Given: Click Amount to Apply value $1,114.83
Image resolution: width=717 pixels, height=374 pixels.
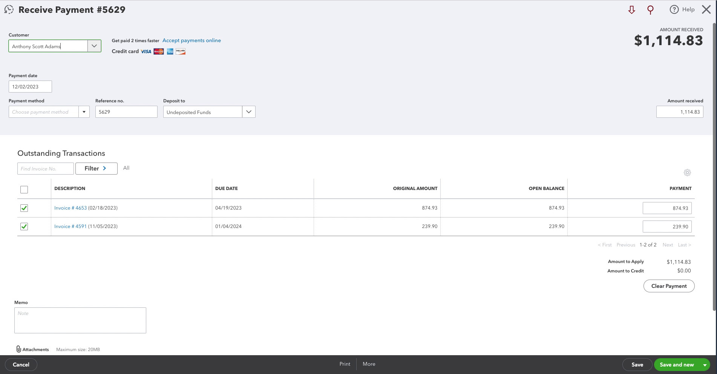Looking at the screenshot, I should (679, 262).
